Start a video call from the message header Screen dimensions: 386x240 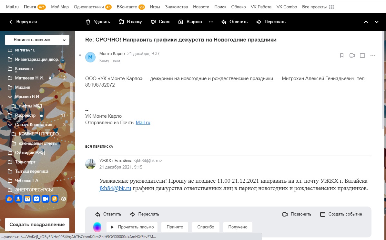pyautogui.click(x=352, y=55)
